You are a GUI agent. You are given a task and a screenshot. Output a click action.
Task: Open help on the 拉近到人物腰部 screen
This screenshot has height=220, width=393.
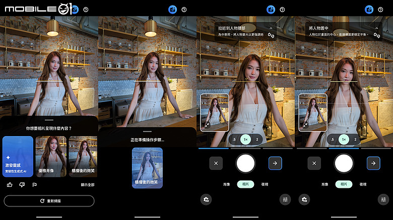[282, 10]
